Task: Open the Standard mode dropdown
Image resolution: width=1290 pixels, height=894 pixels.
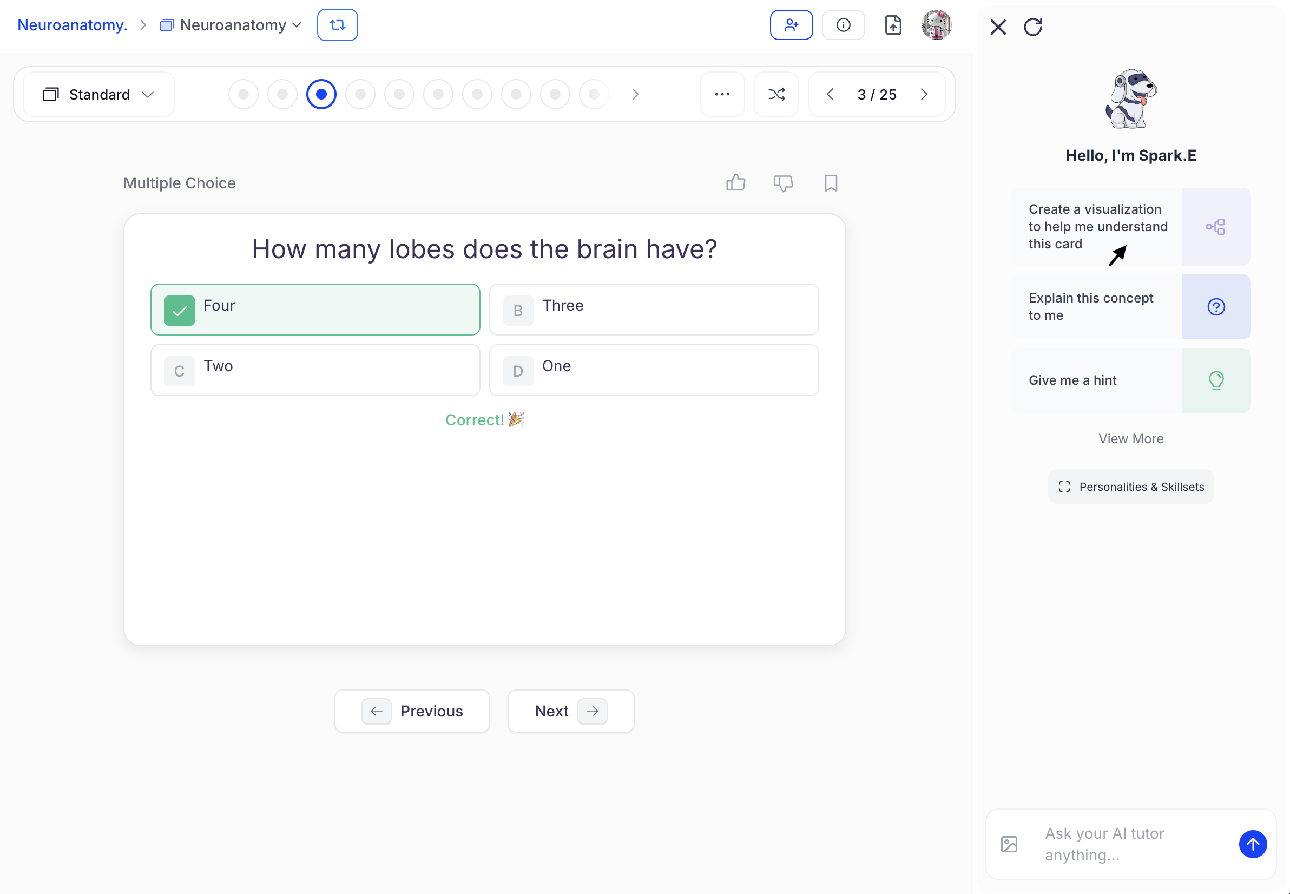Action: (x=98, y=94)
